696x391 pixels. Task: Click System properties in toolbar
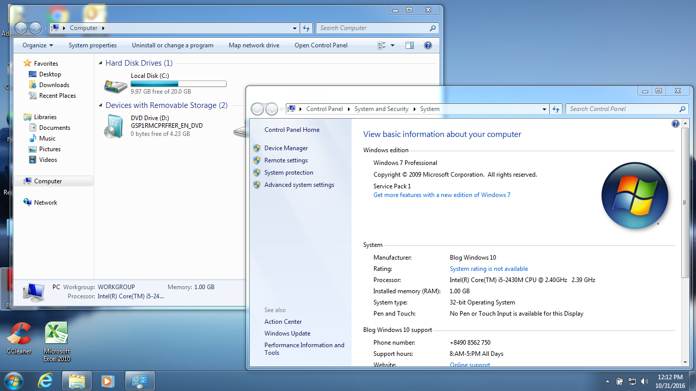[x=93, y=45]
